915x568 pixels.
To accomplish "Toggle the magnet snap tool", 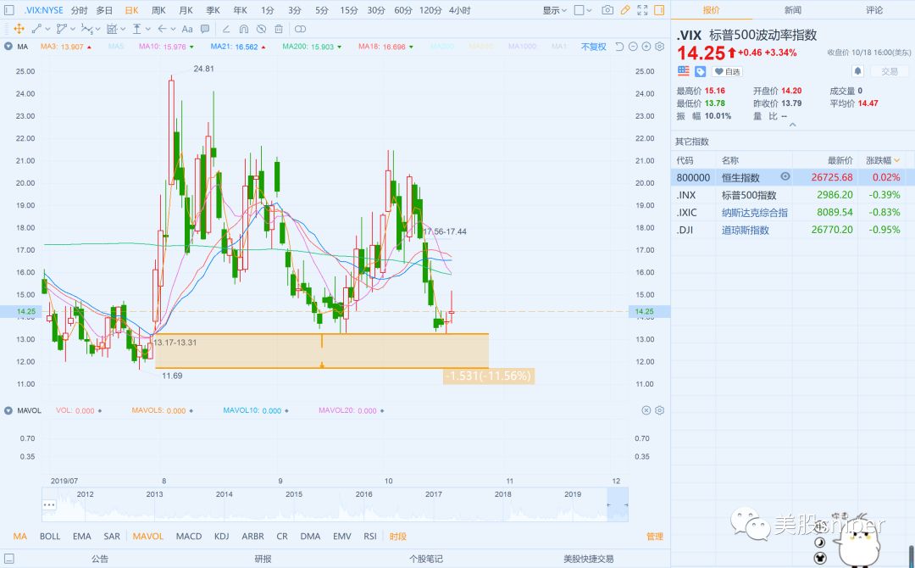I will [x=244, y=29].
